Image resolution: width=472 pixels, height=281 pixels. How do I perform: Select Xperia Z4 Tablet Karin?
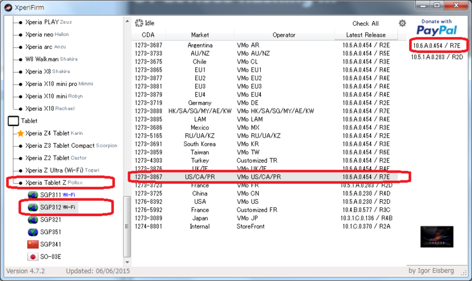pos(54,133)
